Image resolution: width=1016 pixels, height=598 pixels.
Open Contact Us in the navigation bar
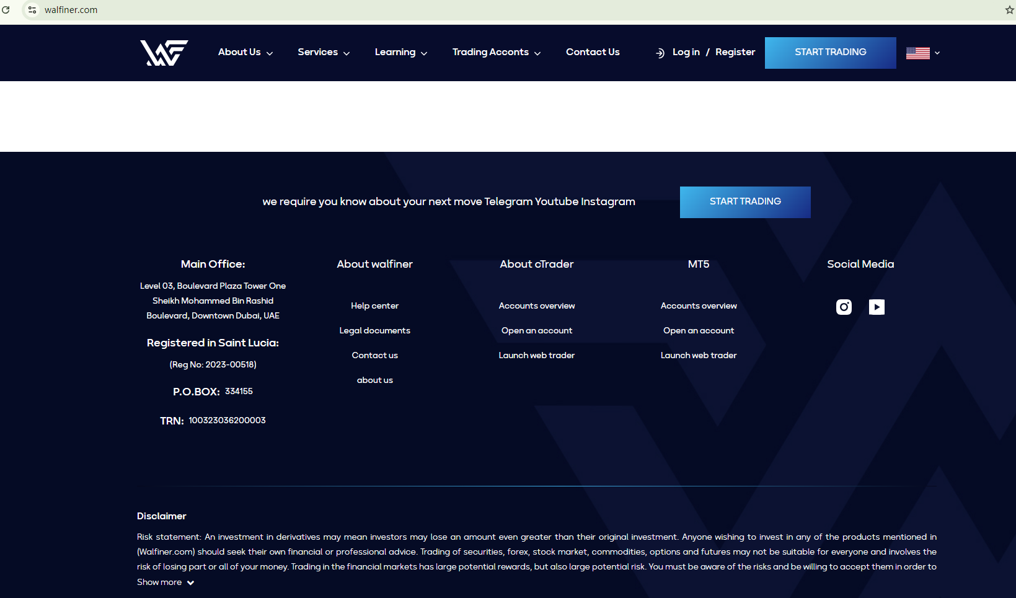[x=593, y=52]
